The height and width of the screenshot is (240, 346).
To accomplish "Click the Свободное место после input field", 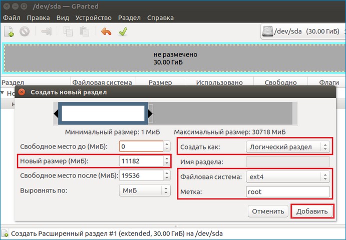I will point(141,175).
